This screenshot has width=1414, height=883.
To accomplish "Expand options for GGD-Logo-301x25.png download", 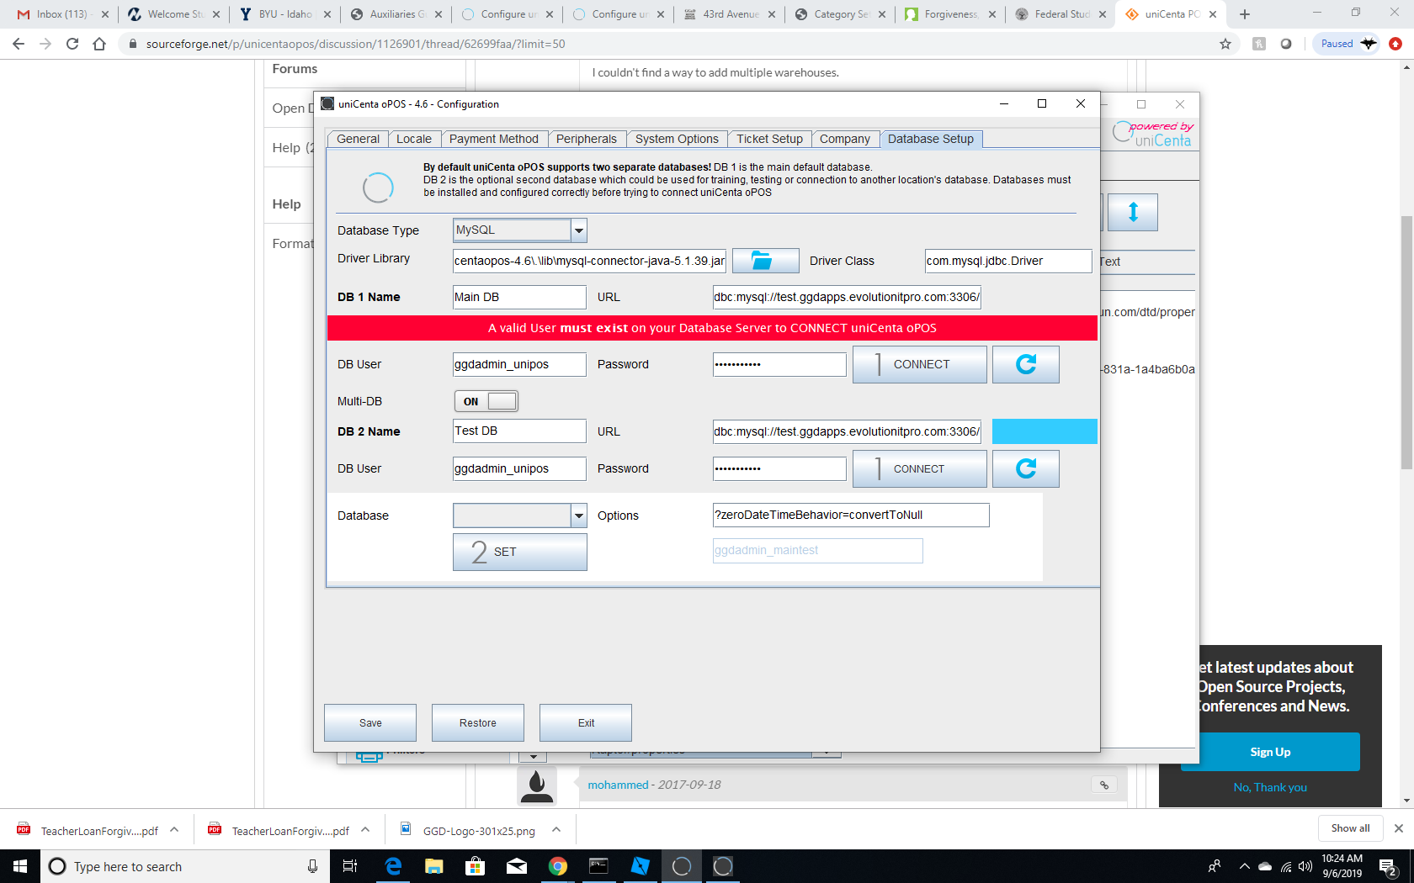I will pos(556,830).
